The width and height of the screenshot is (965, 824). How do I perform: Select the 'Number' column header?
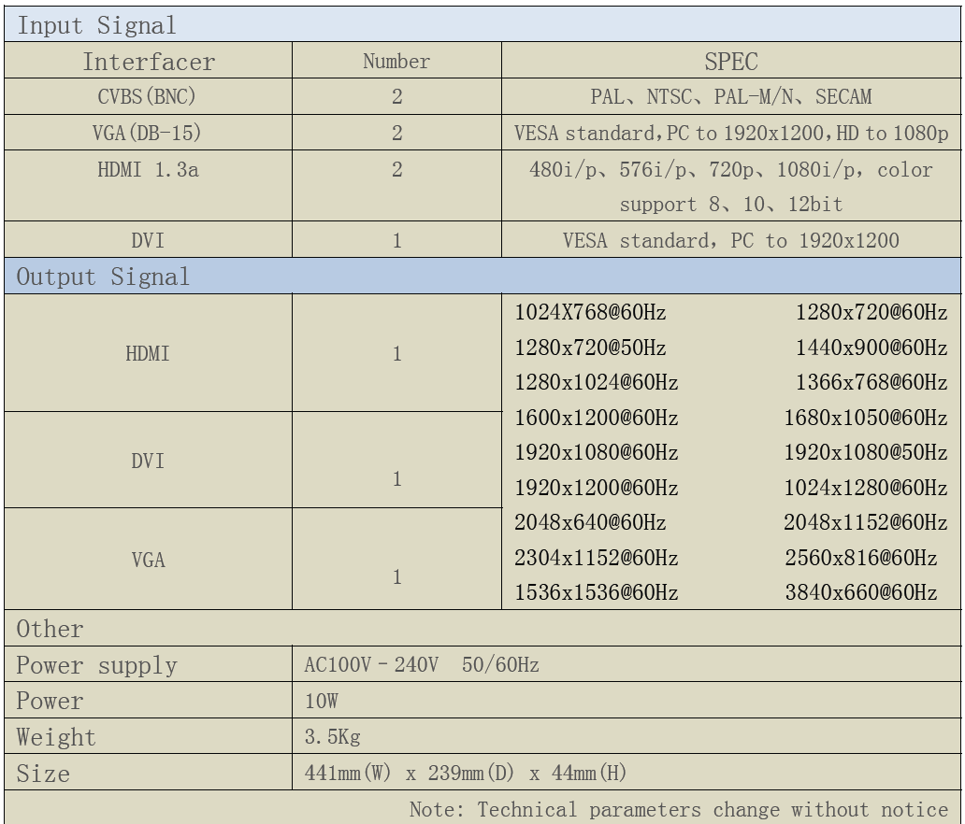click(x=396, y=61)
